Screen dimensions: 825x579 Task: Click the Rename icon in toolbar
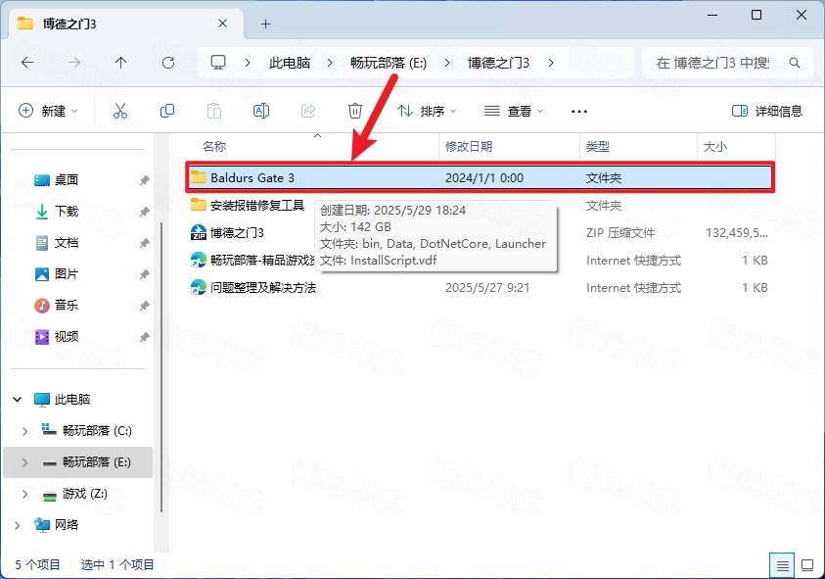click(261, 111)
